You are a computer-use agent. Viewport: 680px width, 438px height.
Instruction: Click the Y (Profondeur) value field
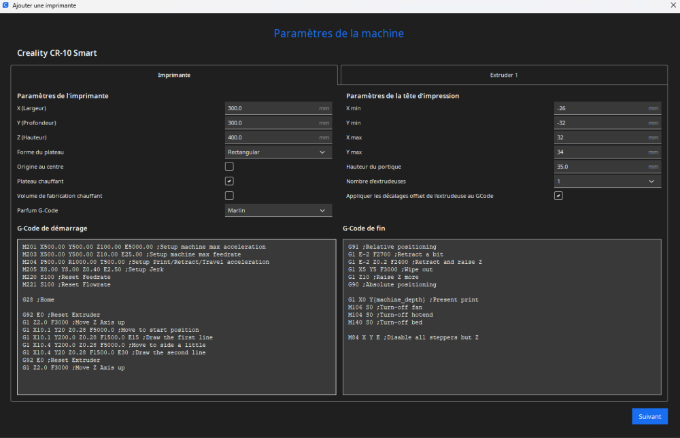tap(278, 123)
